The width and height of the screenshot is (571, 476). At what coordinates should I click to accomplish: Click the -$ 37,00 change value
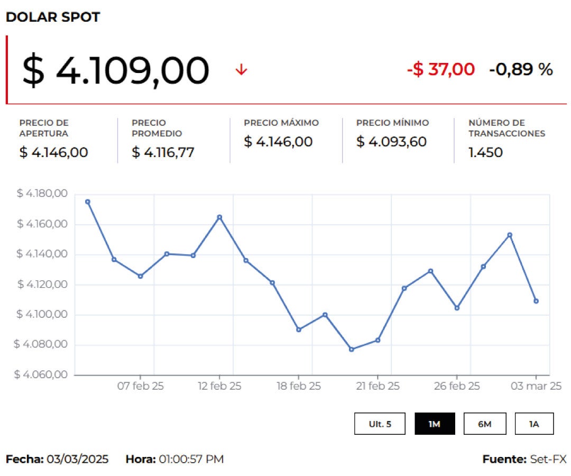click(440, 69)
